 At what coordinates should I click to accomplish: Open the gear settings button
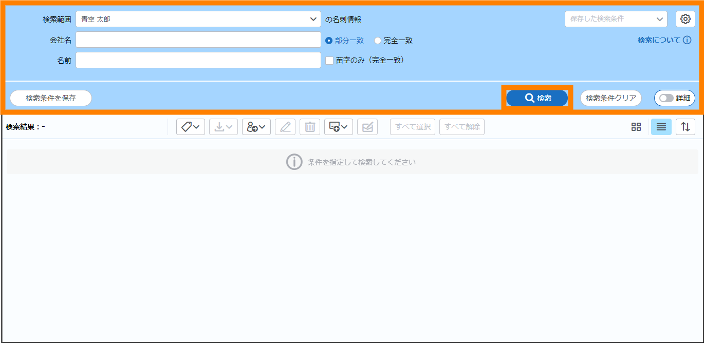click(x=685, y=19)
